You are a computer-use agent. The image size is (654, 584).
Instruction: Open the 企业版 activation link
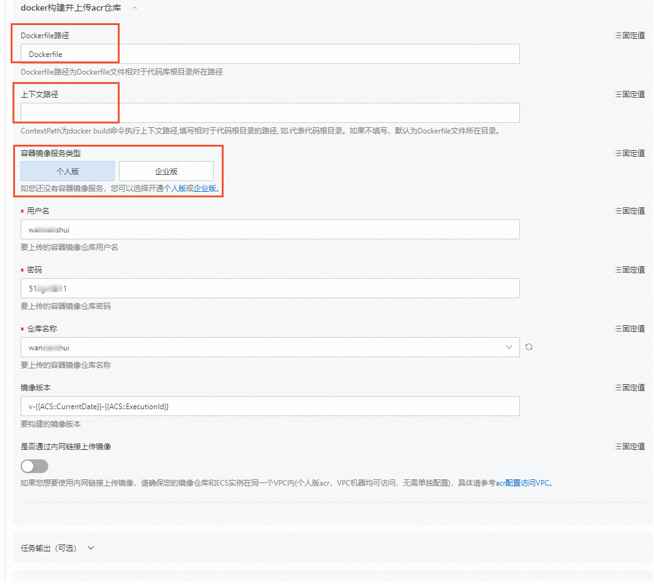pos(205,188)
